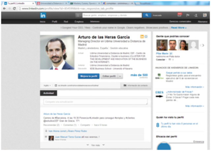Viewport: 211px width, 151px height.
Task: Open search category dropdown left of search box
Action: tap(78, 15)
